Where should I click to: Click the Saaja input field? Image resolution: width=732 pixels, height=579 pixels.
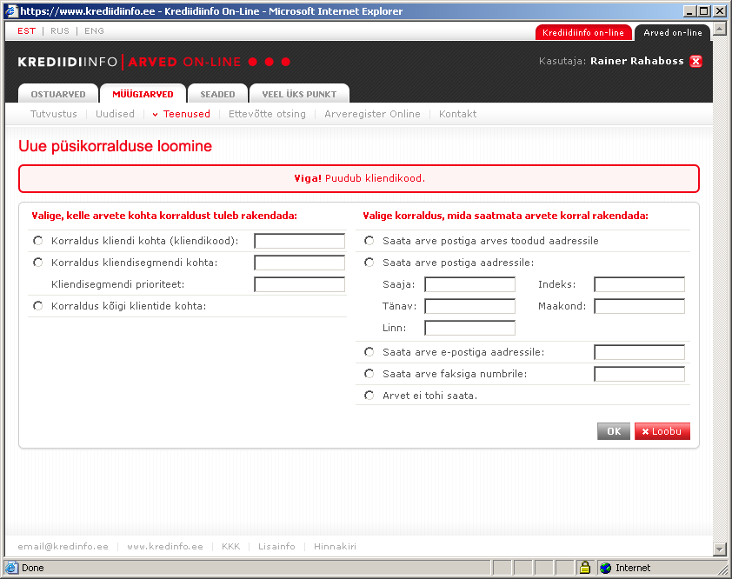click(469, 284)
